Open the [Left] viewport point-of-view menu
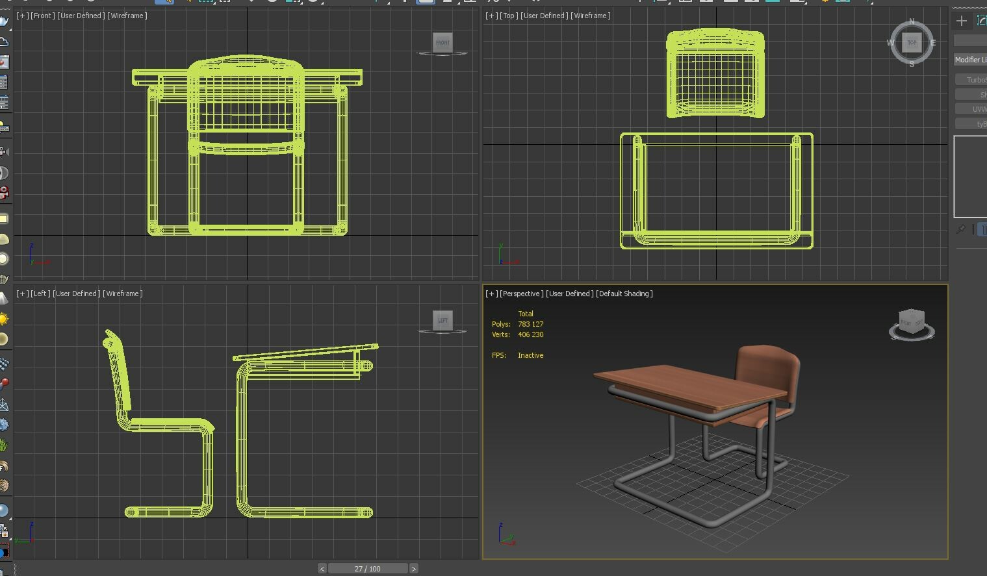The image size is (987, 576). (x=40, y=294)
